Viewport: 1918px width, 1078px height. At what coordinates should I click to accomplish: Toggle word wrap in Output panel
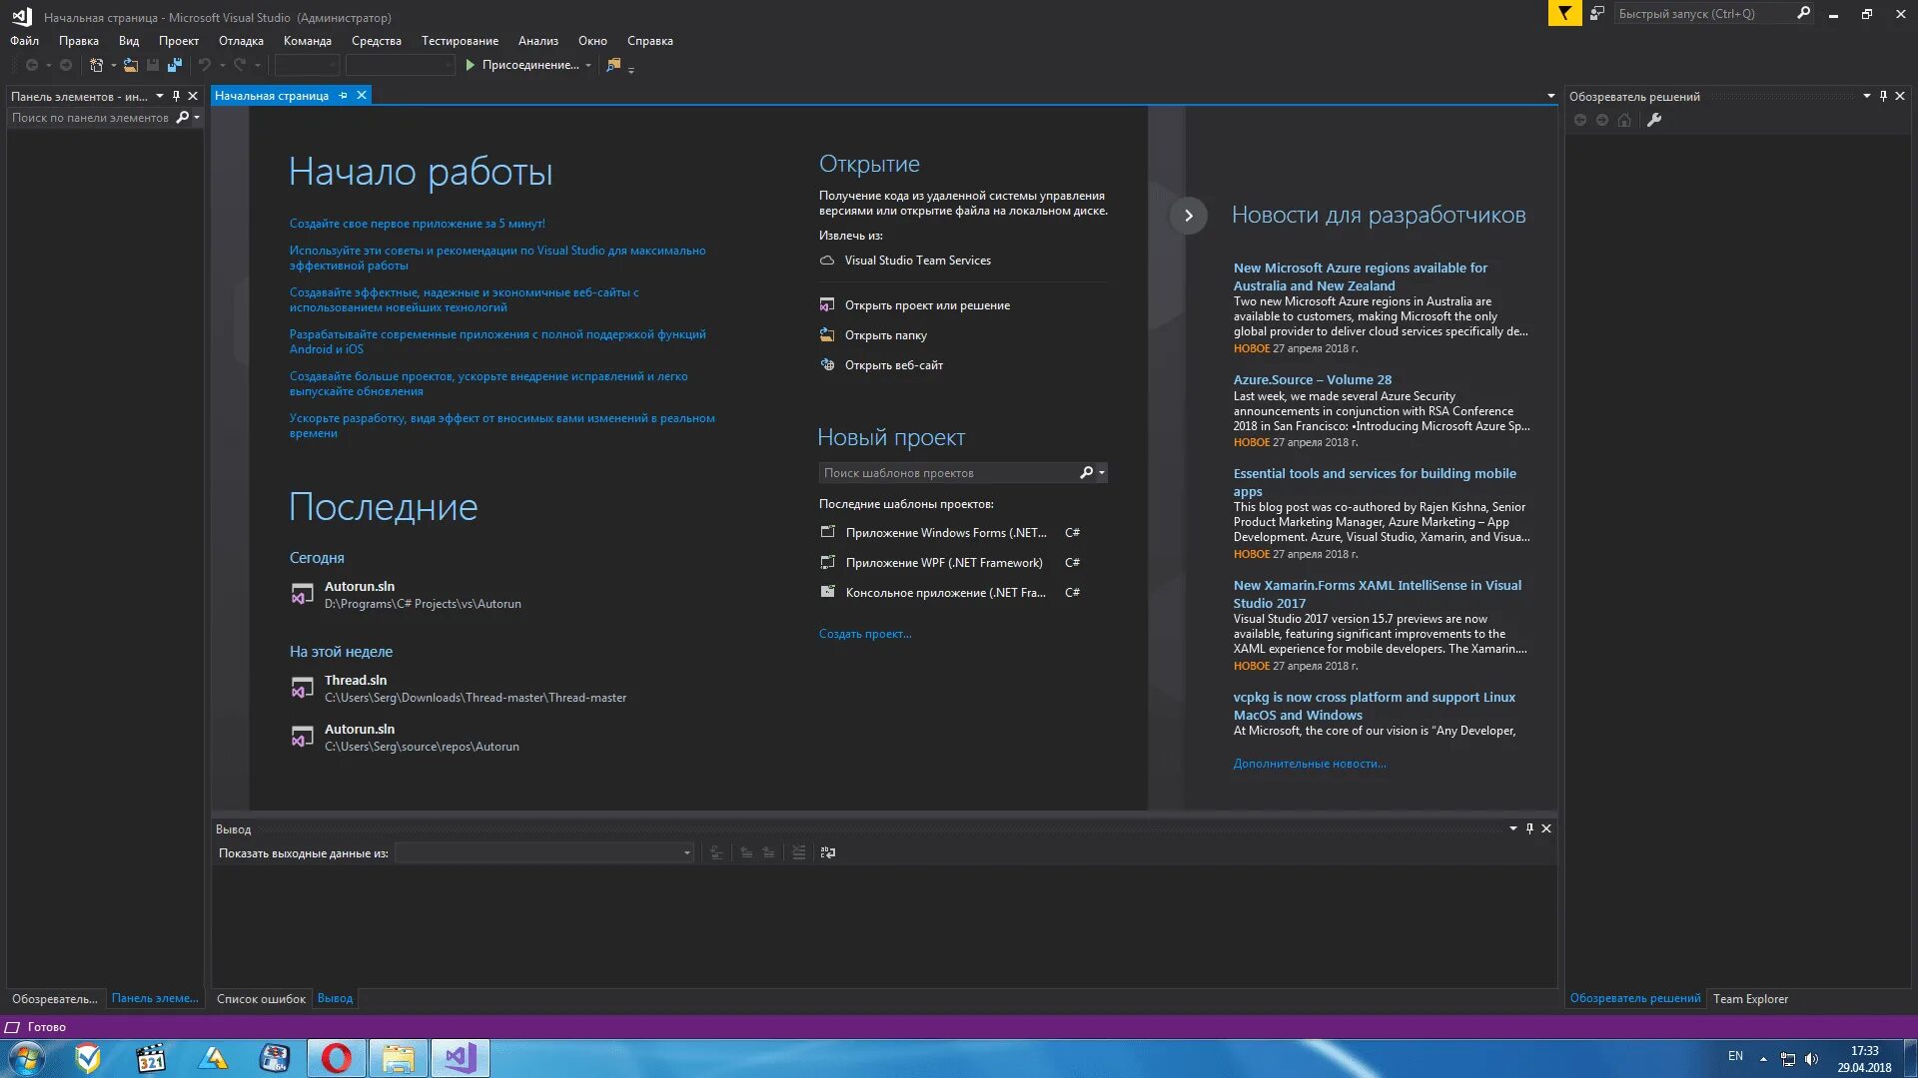point(828,852)
